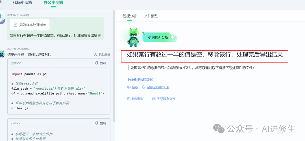Image resolution: width=305 pixels, height=141 pixels.
Task: Open the 无效样本处理.xlsx file attachment
Action: pos(30,25)
